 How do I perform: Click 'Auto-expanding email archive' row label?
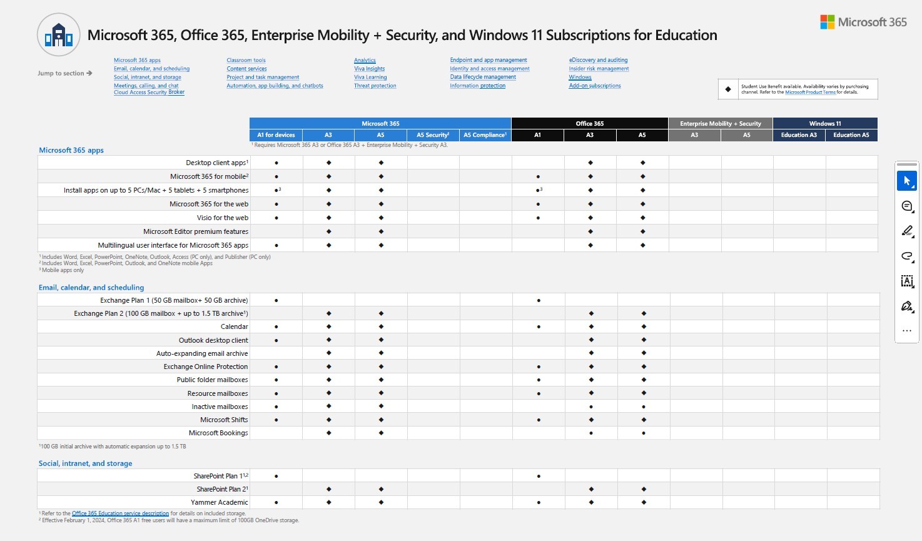(x=202, y=353)
